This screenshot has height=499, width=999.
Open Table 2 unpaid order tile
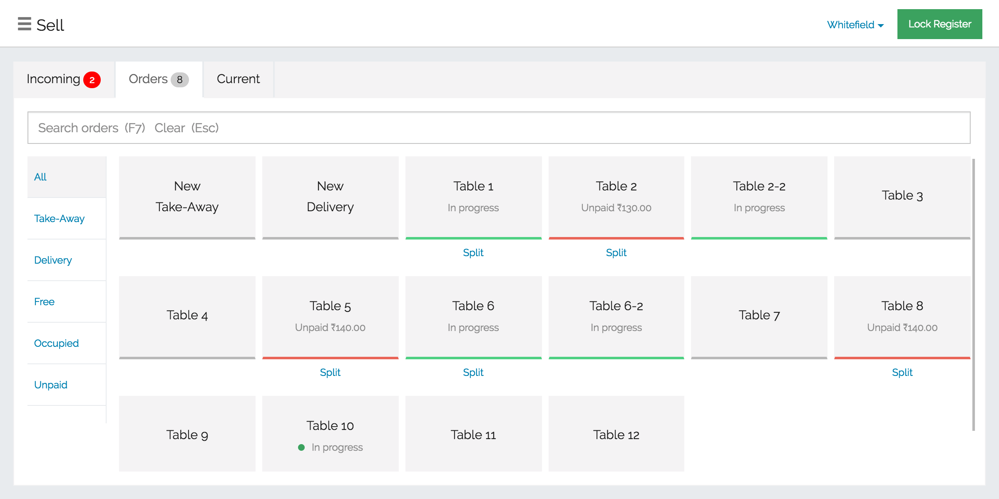[x=616, y=197]
